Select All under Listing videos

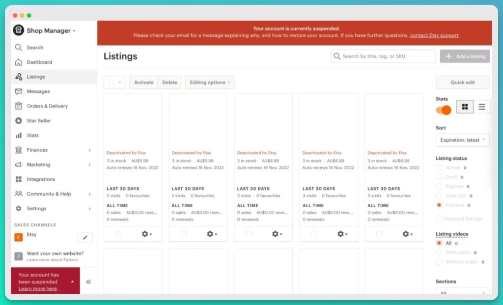pos(439,243)
